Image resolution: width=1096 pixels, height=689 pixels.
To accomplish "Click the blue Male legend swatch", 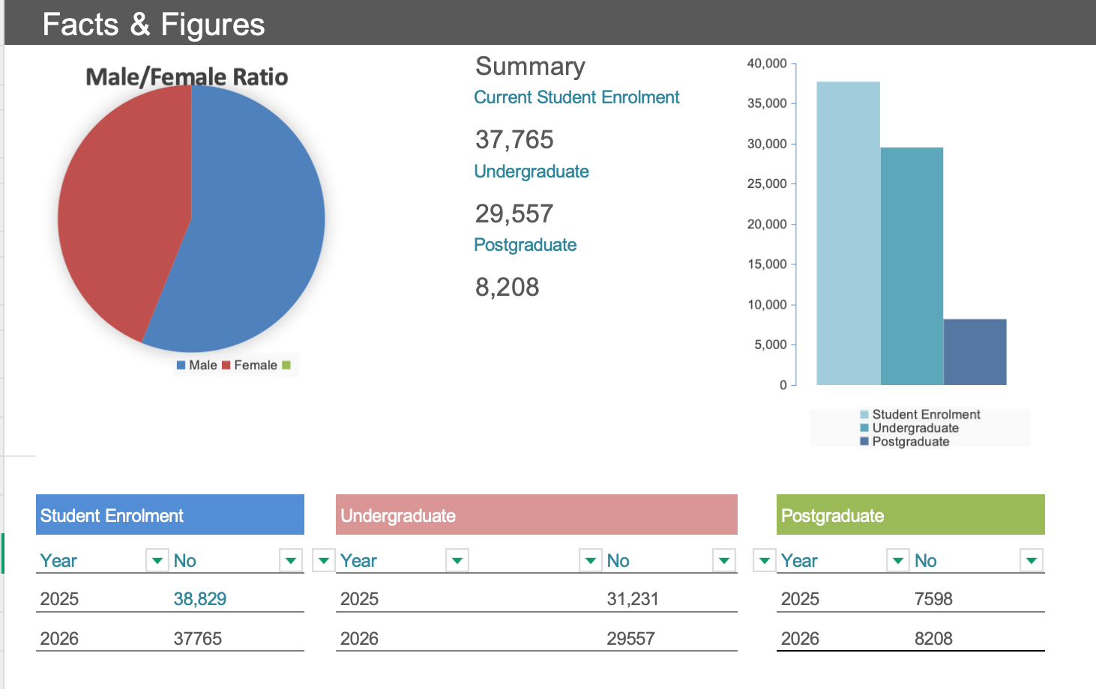I will point(181,365).
